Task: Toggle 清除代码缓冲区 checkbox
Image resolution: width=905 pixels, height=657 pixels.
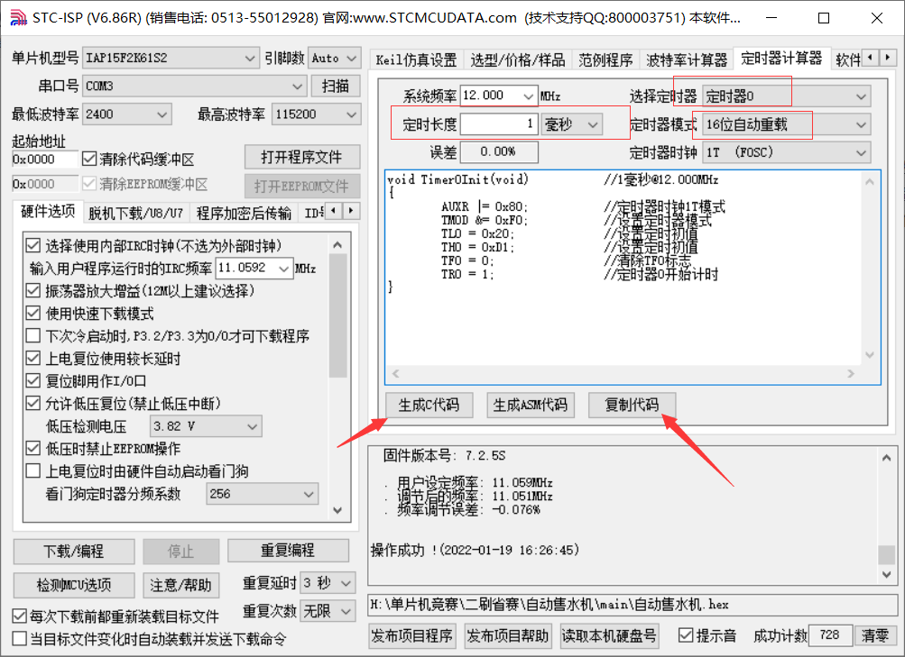Action: pos(89,159)
